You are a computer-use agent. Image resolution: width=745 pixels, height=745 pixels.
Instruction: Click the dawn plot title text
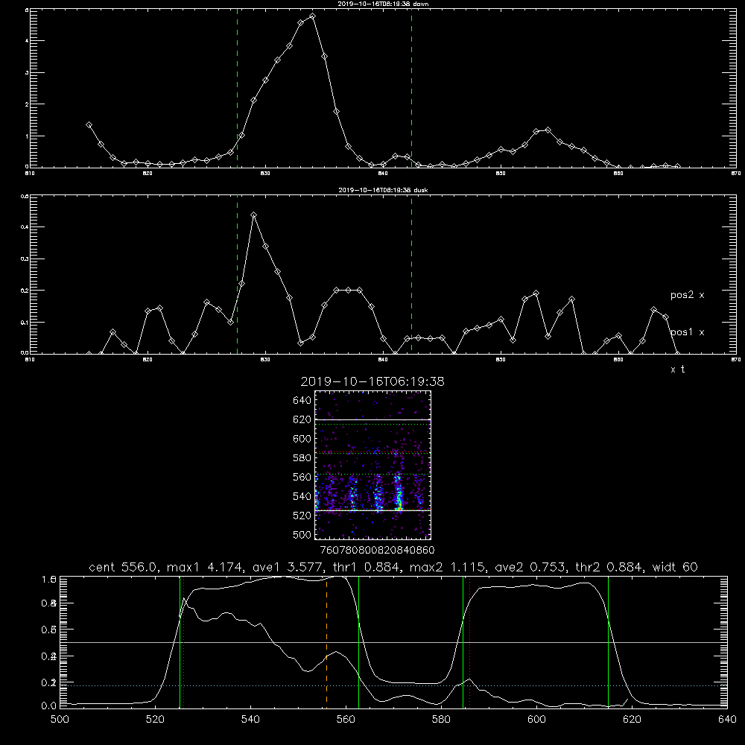click(x=383, y=4)
